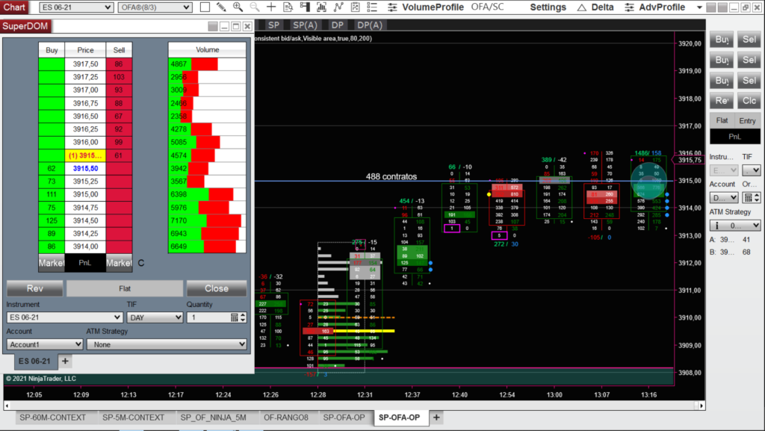Open the bar chart style icon
The height and width of the screenshot is (431, 765).
pyautogui.click(x=321, y=7)
